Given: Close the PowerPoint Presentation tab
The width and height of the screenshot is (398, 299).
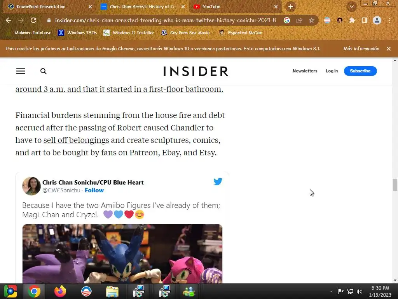Looking at the screenshot, I should (90, 7).
